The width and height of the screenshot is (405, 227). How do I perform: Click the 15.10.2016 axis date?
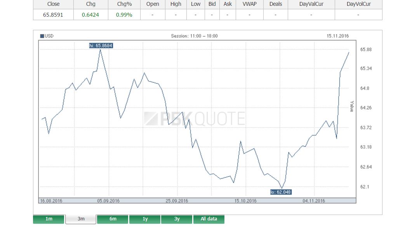tap(245, 201)
